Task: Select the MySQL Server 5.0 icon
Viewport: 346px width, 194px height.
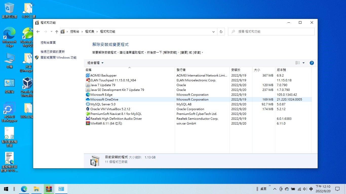Action: pos(88,104)
